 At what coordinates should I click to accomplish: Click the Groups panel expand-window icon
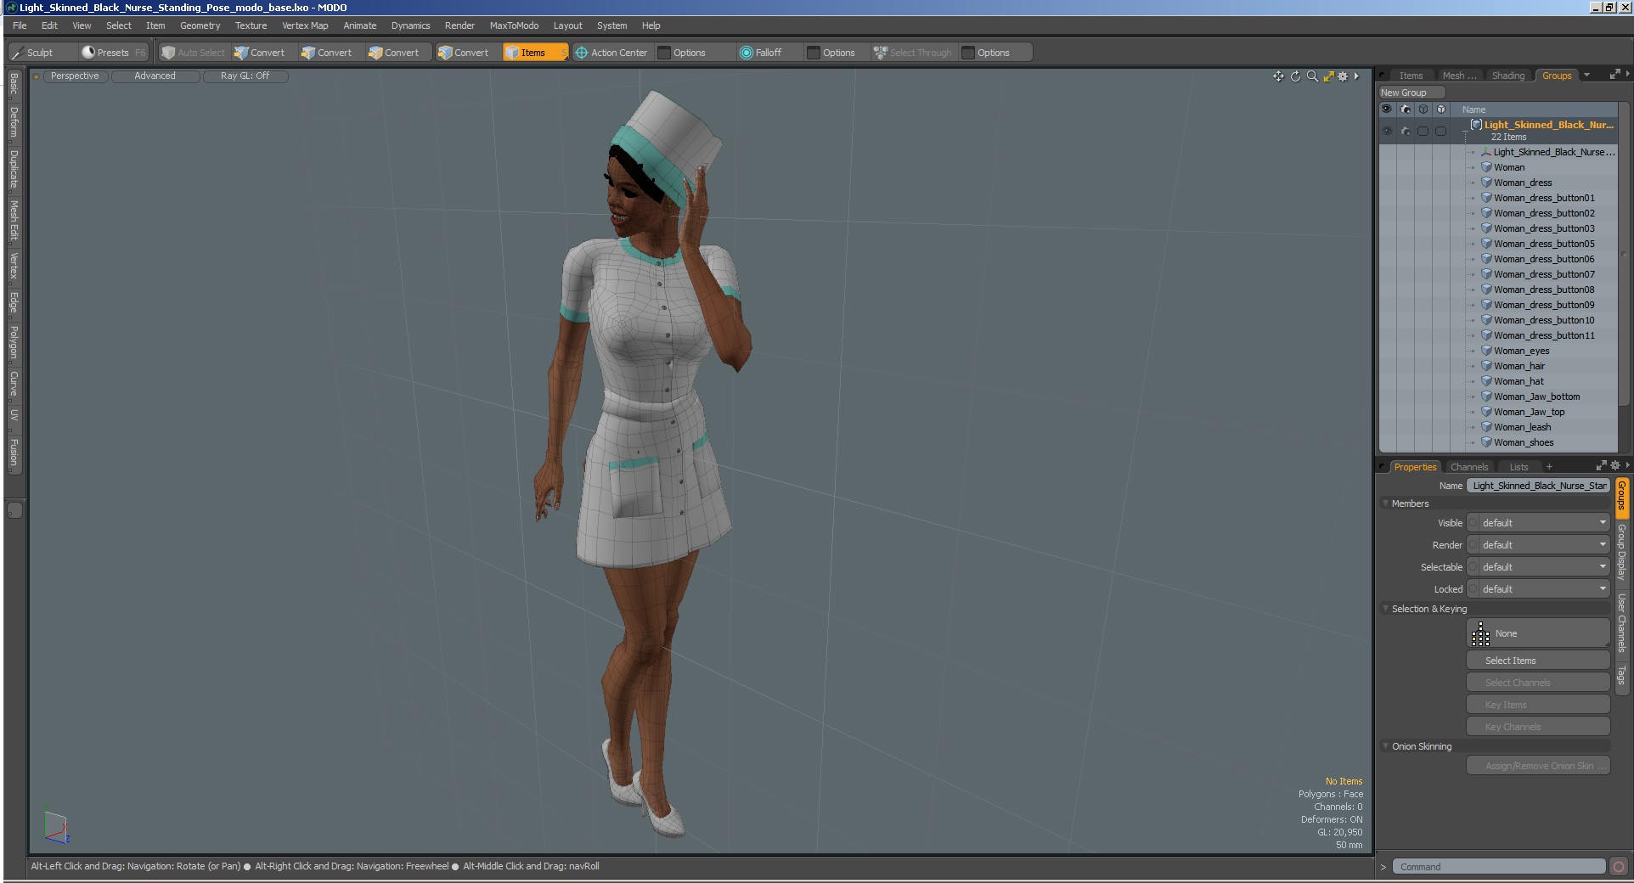[x=1614, y=75]
